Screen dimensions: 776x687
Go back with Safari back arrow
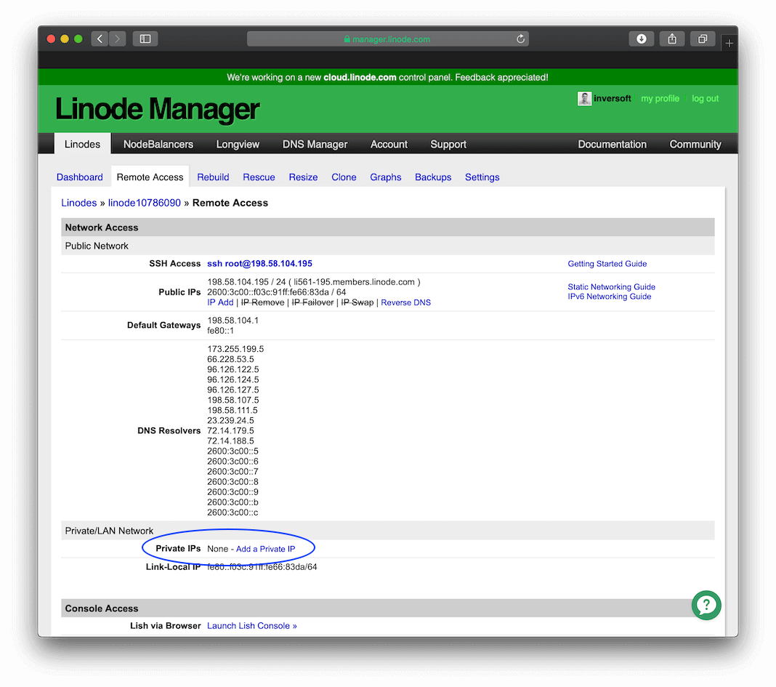tap(100, 39)
